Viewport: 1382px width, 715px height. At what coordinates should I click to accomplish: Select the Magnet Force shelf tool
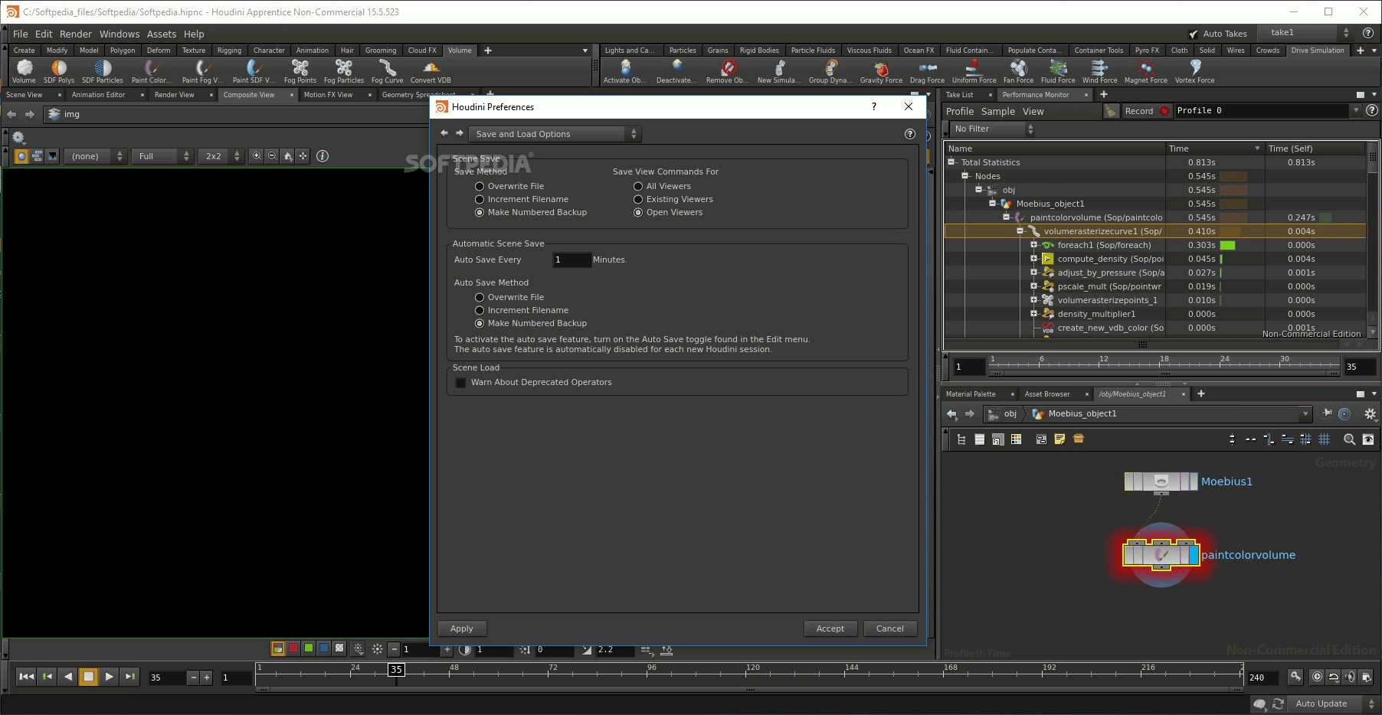pos(1145,71)
